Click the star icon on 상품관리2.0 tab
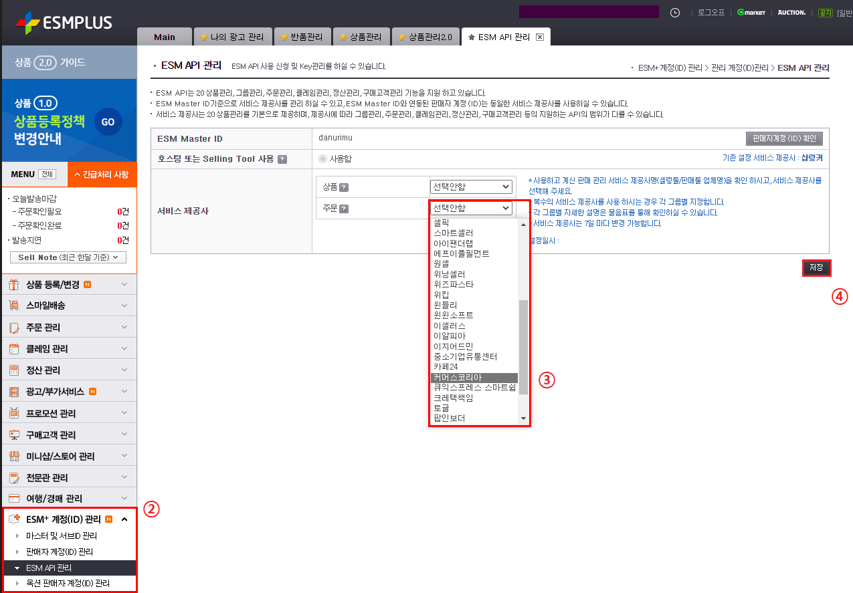853x593 pixels. pos(402,37)
